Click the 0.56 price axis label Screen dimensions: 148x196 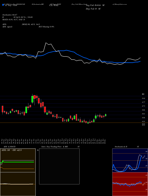pos(143,118)
